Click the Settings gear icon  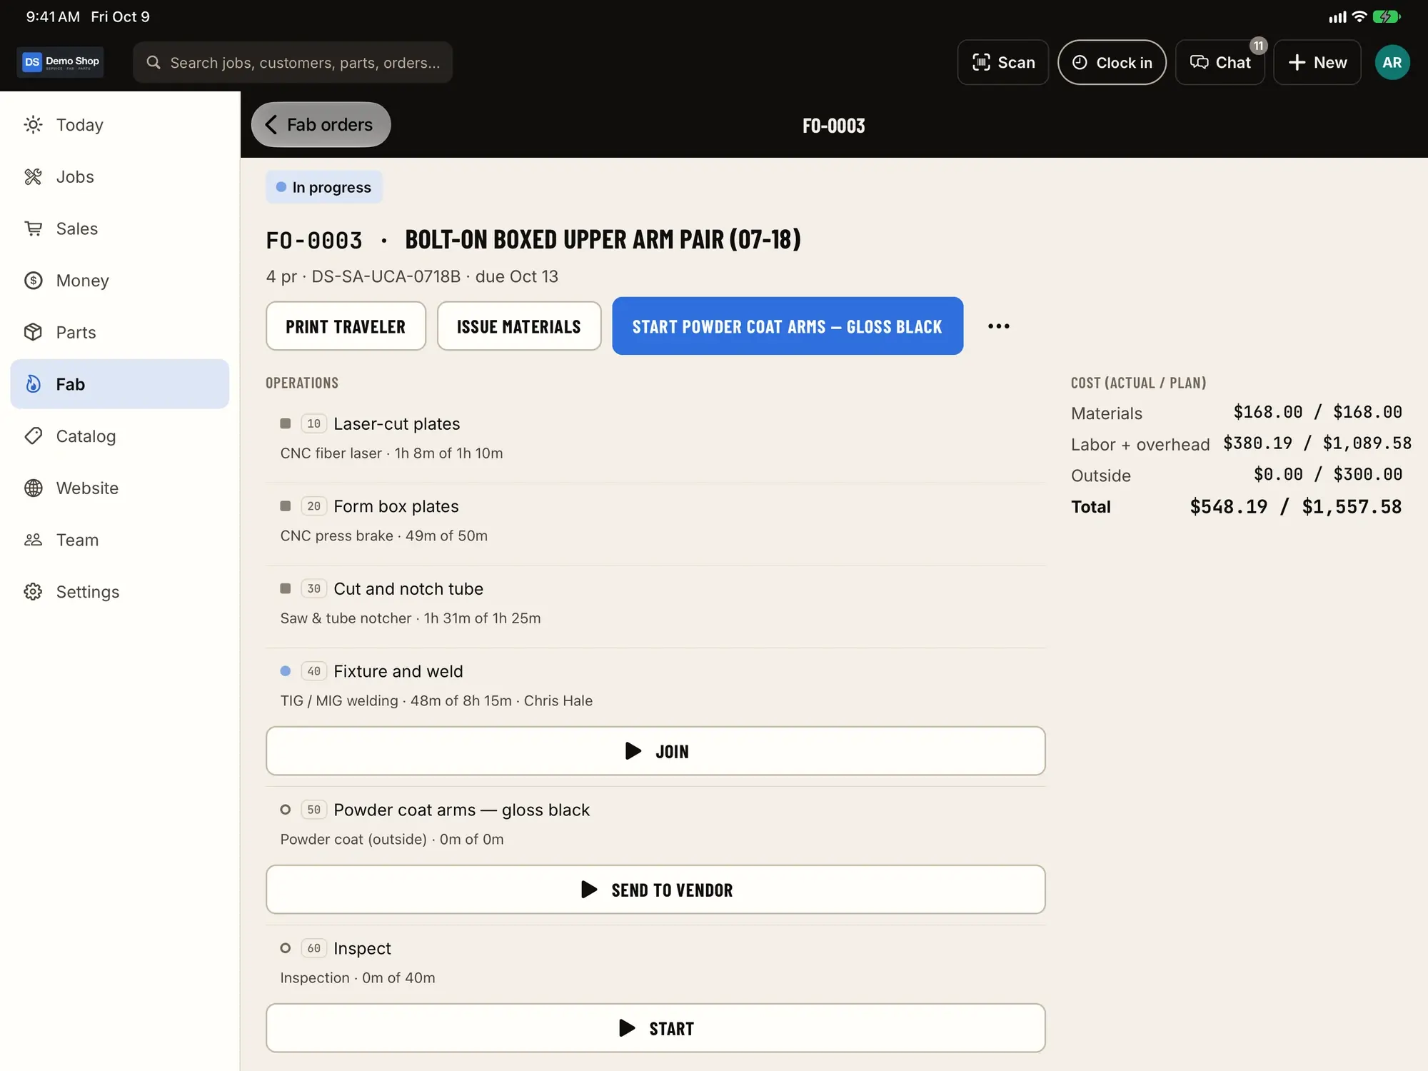[33, 592]
